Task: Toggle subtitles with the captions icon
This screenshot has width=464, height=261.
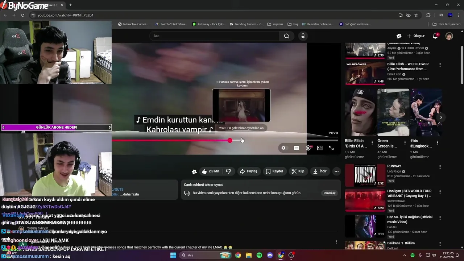Action: (x=297, y=148)
